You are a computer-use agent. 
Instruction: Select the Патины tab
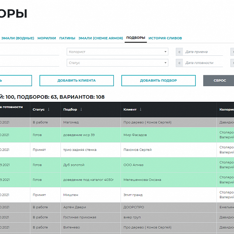67,38
